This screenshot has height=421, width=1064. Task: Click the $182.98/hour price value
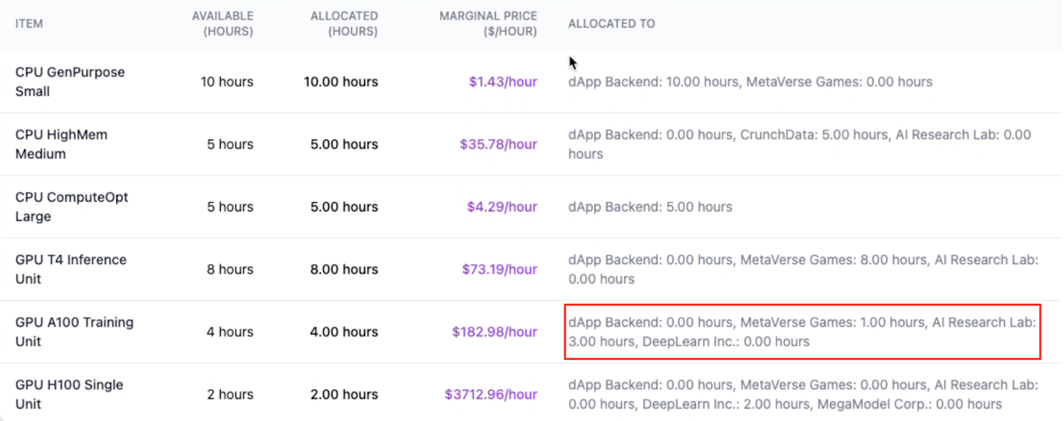[494, 332]
